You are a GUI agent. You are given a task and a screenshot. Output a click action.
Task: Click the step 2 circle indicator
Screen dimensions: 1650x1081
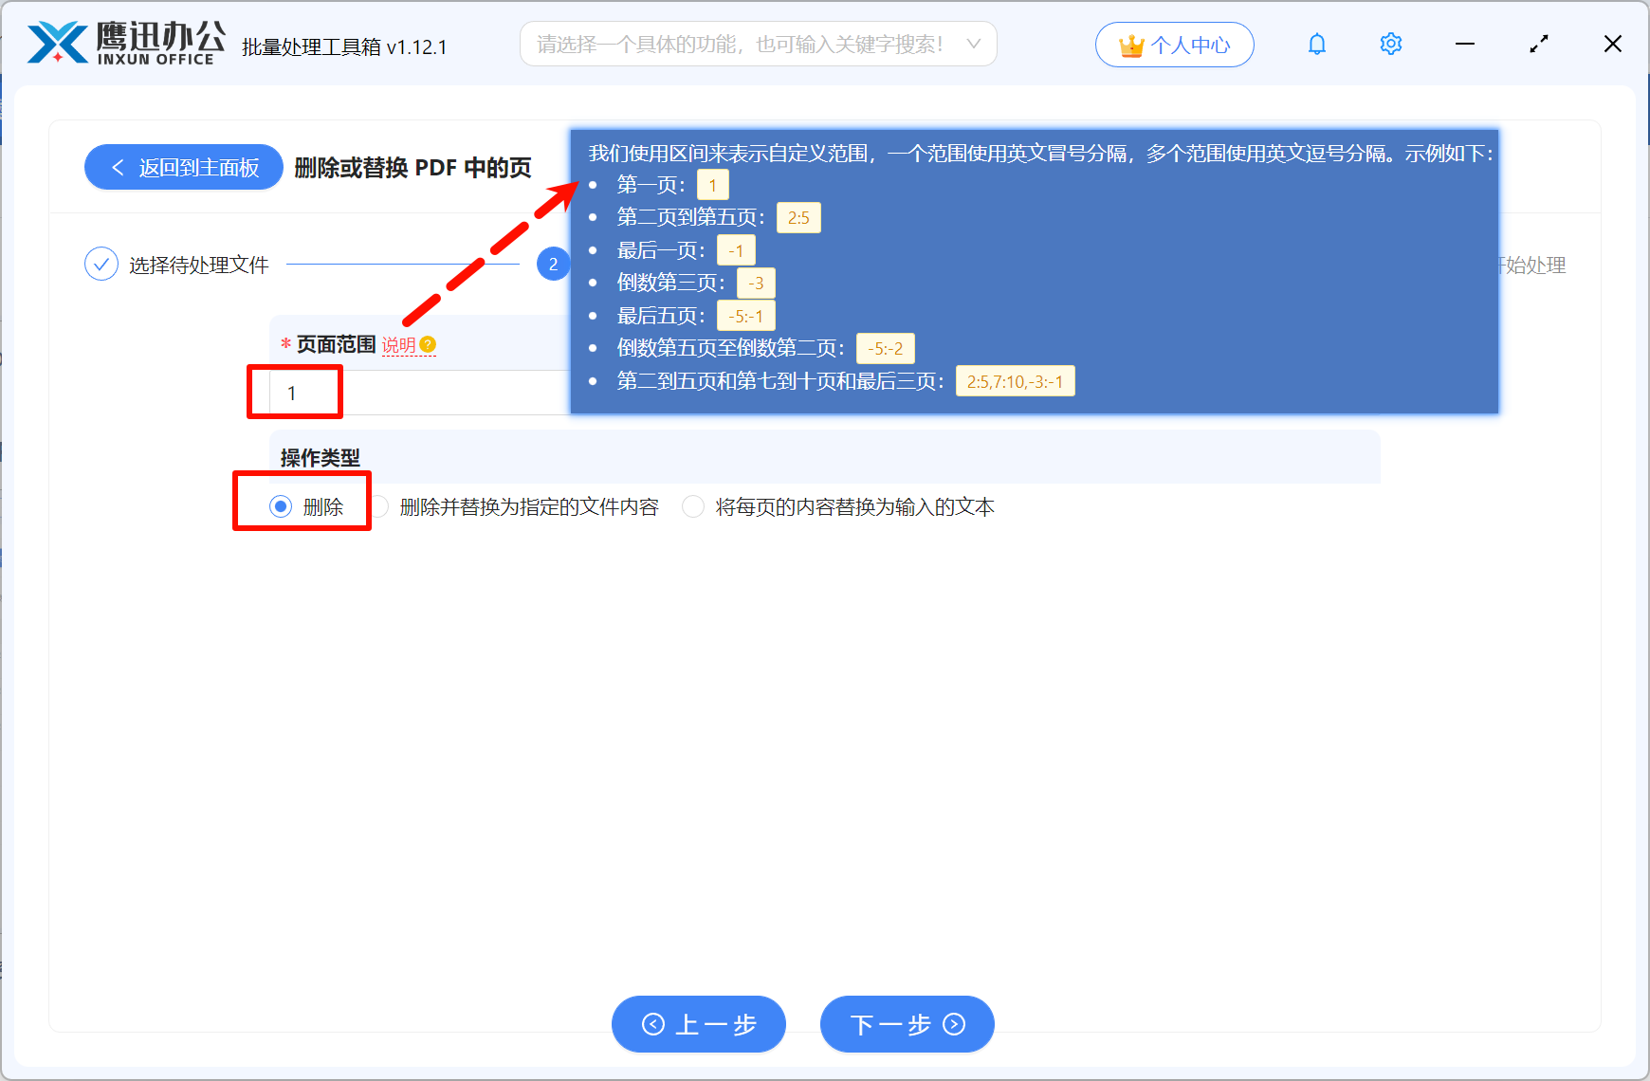click(x=553, y=265)
